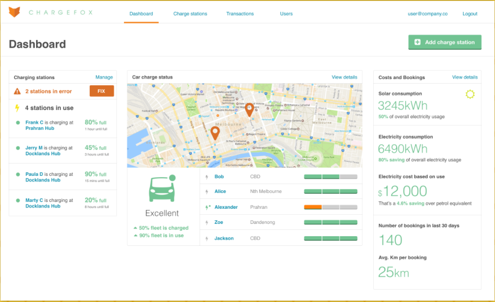Click the active charging bolt beside Alexander

pyautogui.click(x=207, y=207)
